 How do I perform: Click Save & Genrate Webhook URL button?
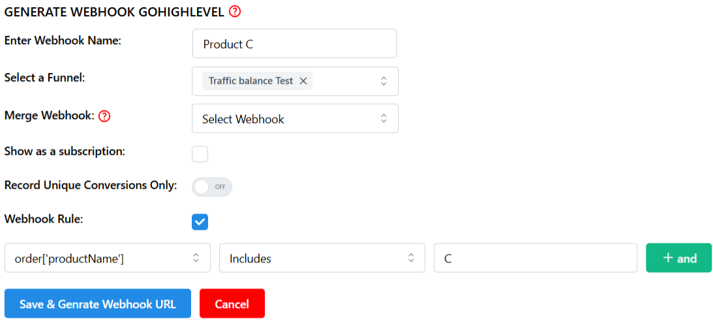coord(98,303)
